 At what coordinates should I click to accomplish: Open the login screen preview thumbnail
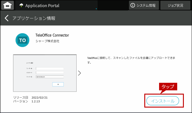[45, 73]
